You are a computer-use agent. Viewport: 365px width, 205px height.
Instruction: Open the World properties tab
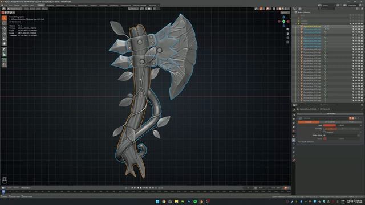294,132
